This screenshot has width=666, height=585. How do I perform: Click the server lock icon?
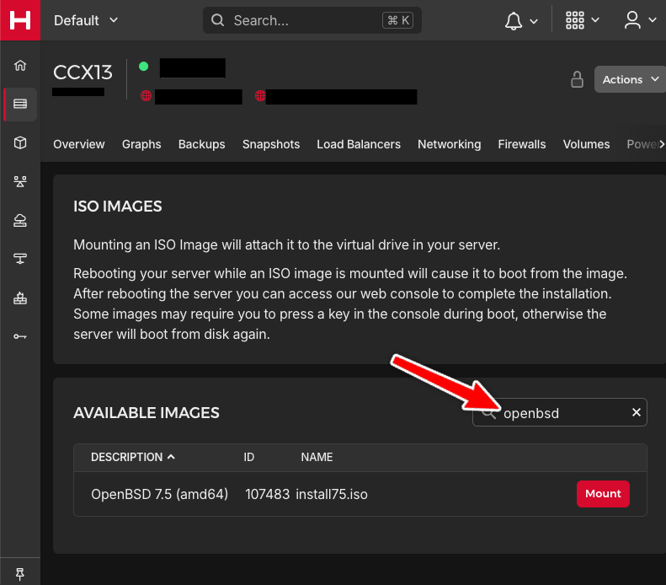tap(577, 79)
